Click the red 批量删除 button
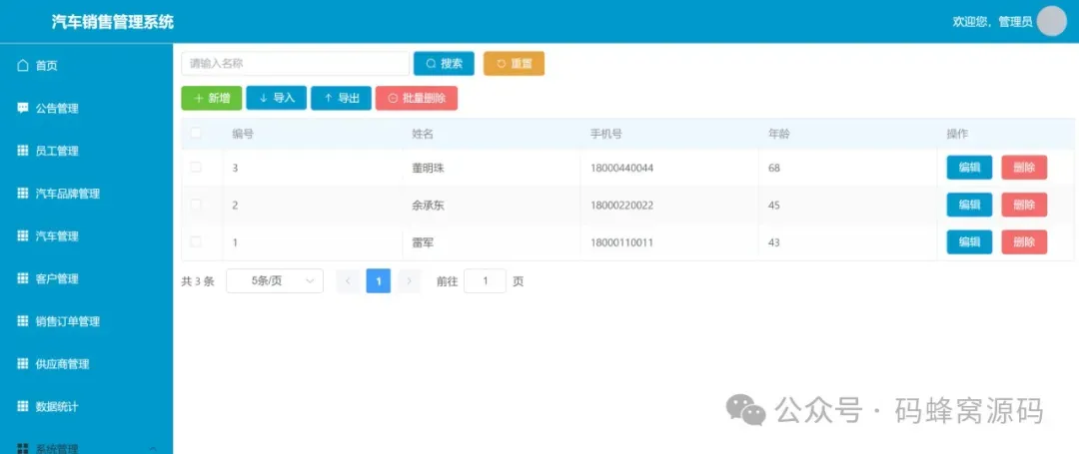1079x454 pixels. (417, 98)
